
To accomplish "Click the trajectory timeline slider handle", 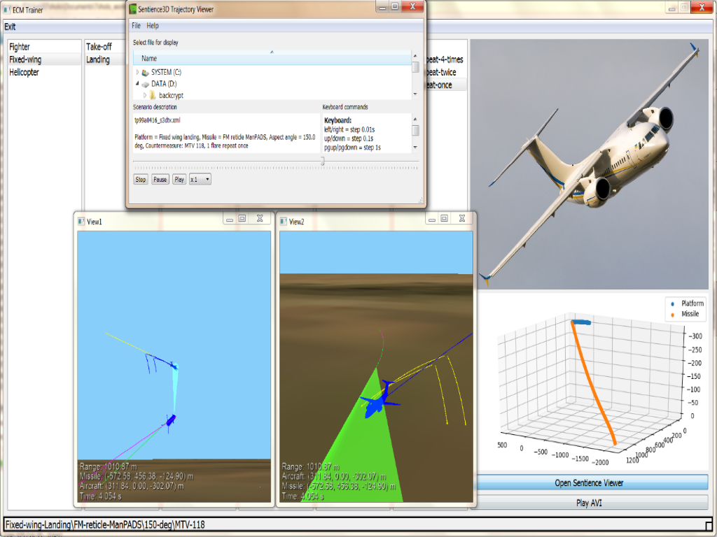I will (322, 161).
